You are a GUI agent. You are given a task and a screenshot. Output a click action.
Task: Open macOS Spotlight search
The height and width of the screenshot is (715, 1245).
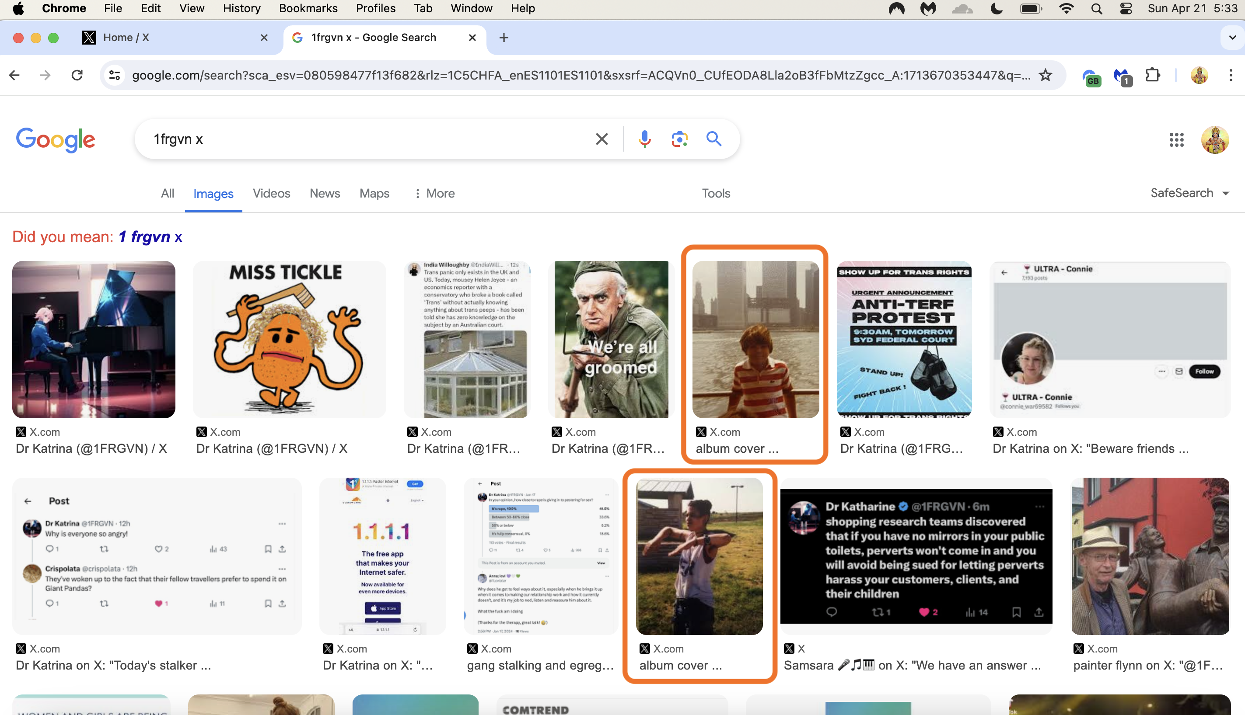1097,8
